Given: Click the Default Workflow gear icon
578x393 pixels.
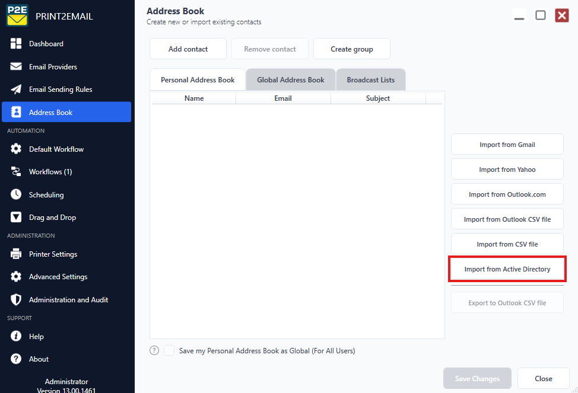Looking at the screenshot, I should [16, 149].
